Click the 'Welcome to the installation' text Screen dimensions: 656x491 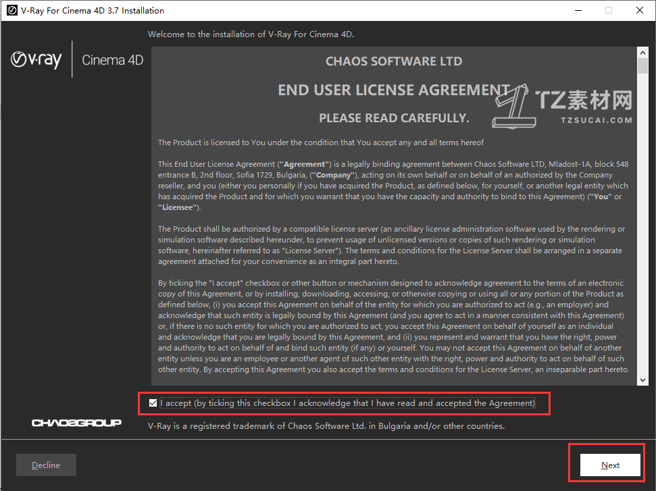coord(251,34)
